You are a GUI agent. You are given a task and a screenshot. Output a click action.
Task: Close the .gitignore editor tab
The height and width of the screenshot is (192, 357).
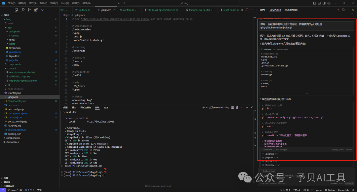pos(114,10)
